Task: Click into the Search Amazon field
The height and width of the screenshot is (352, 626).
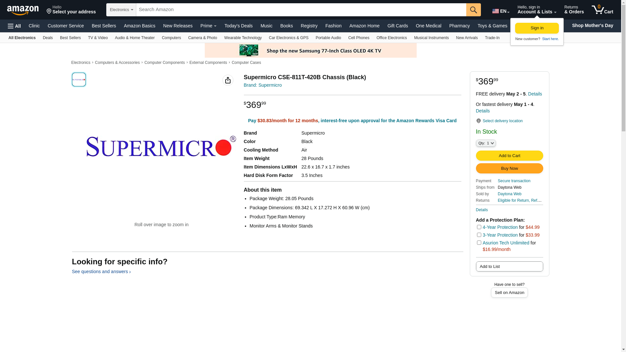Action: pyautogui.click(x=301, y=10)
